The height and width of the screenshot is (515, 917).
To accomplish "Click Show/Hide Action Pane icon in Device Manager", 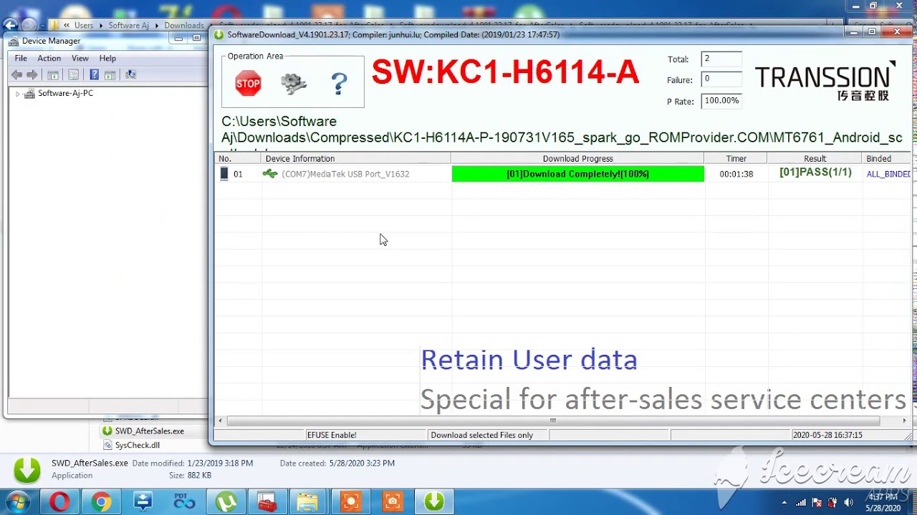I will point(110,74).
